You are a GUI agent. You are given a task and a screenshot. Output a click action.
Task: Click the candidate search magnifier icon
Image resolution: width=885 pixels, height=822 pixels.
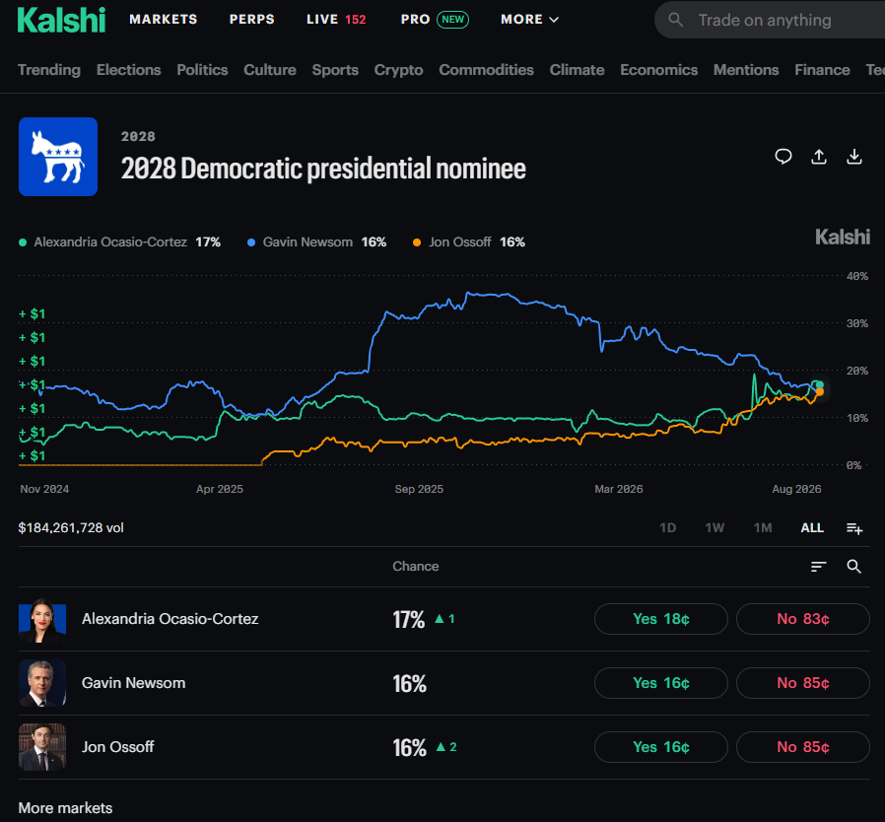[854, 567]
